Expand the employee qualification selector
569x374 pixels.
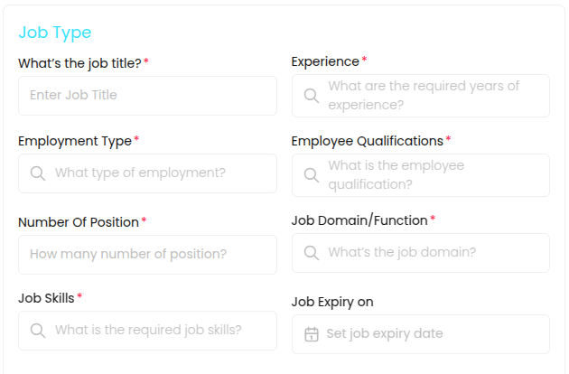click(434, 175)
